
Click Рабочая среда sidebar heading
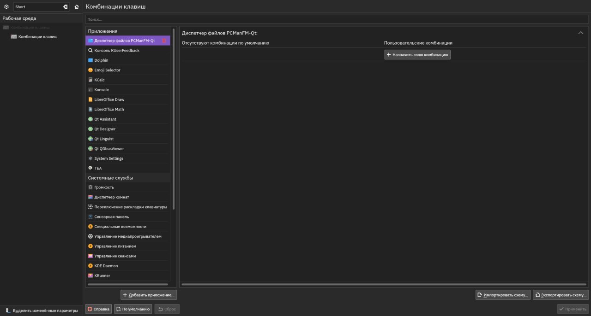click(x=19, y=18)
